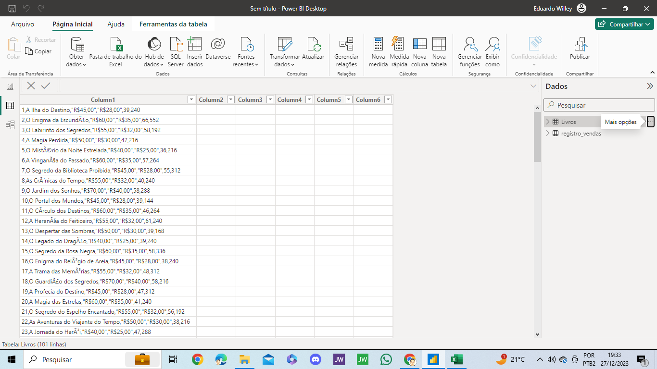Create a Nova medida
657x369 pixels.
(378, 52)
